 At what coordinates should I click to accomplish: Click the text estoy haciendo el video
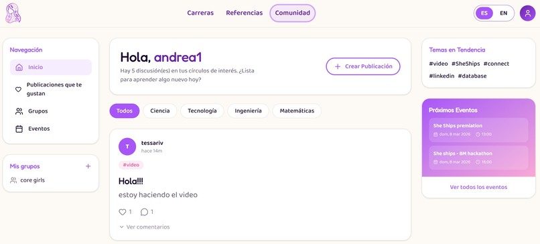click(x=158, y=195)
